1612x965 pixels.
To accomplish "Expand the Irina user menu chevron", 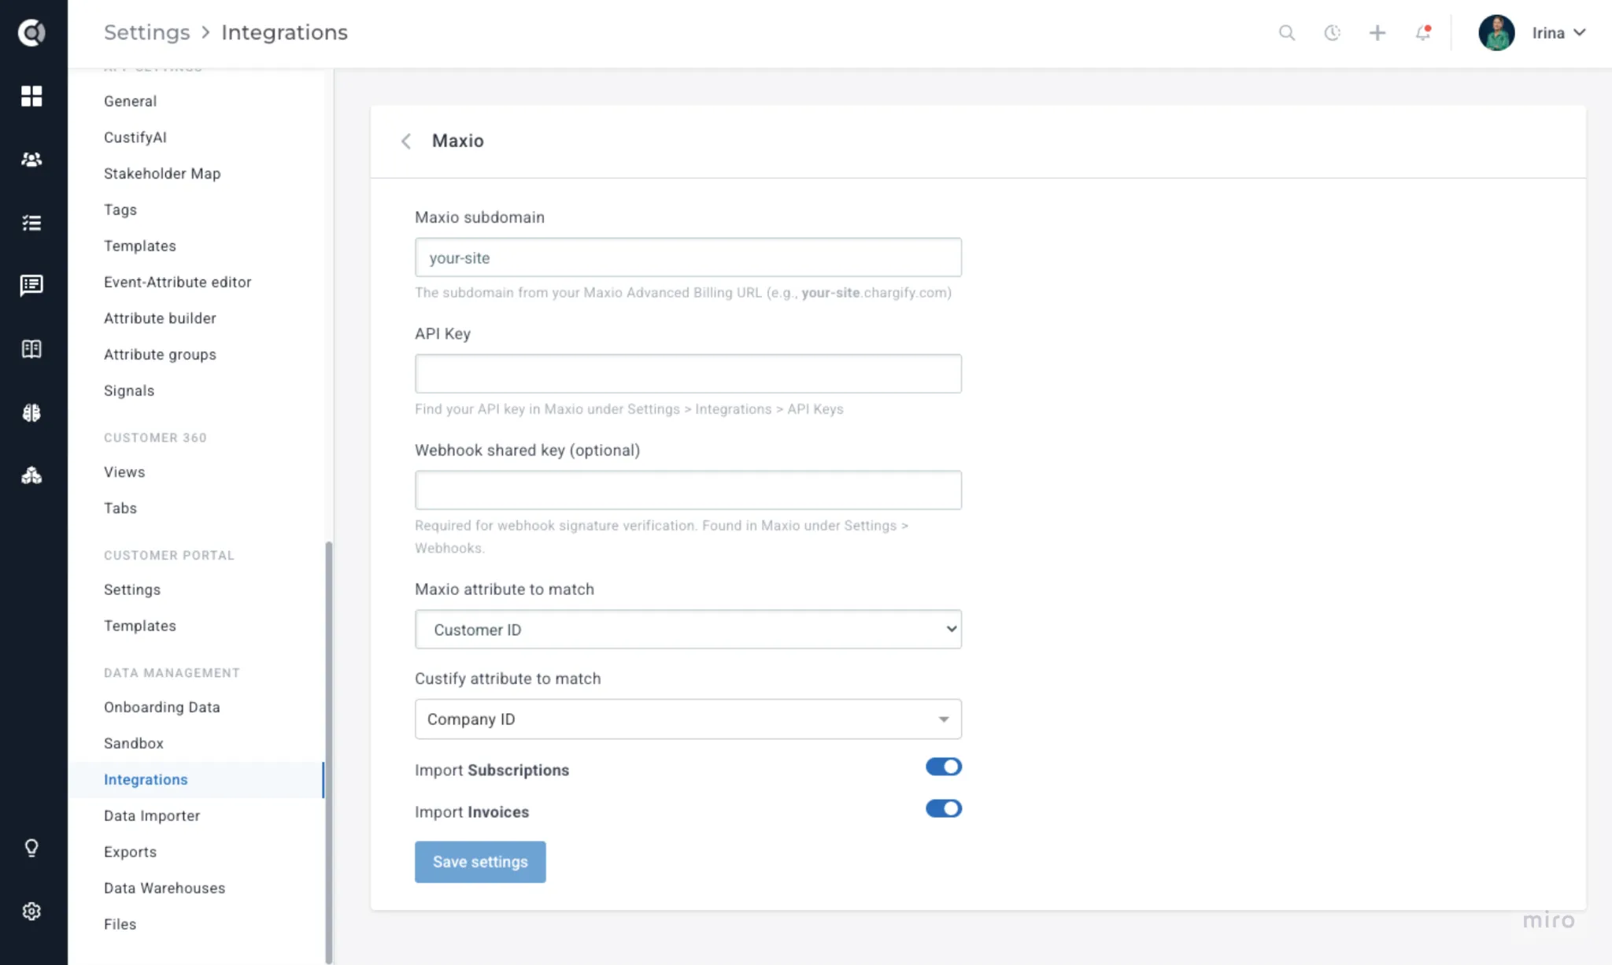I will [1579, 33].
